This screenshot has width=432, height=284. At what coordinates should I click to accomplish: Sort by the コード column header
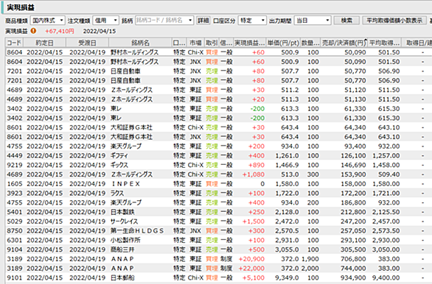coord(15,43)
